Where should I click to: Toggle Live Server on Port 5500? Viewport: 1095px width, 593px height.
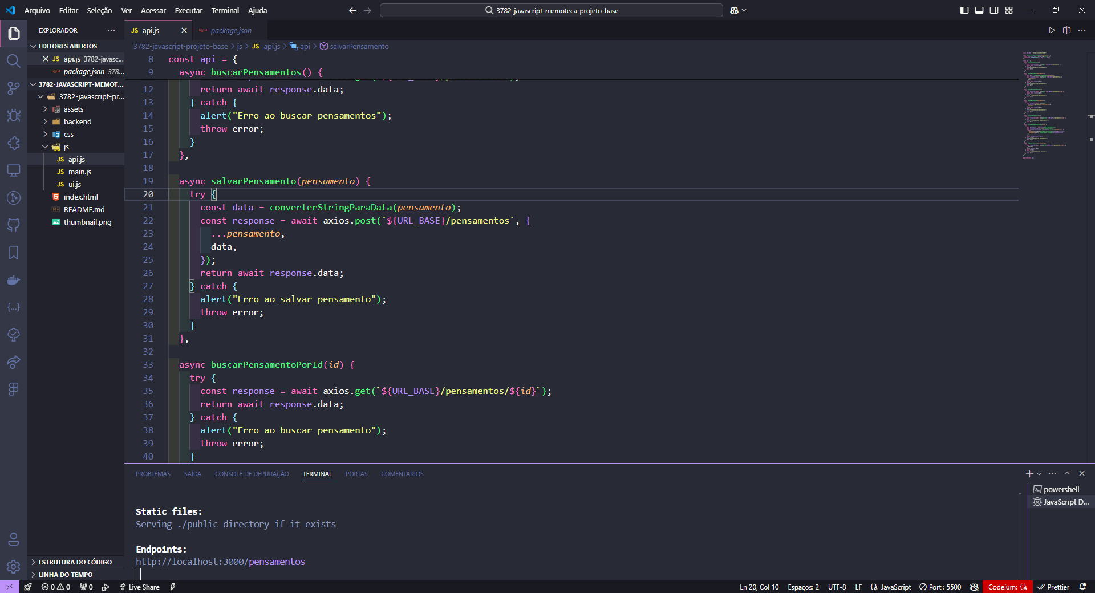[940, 587]
